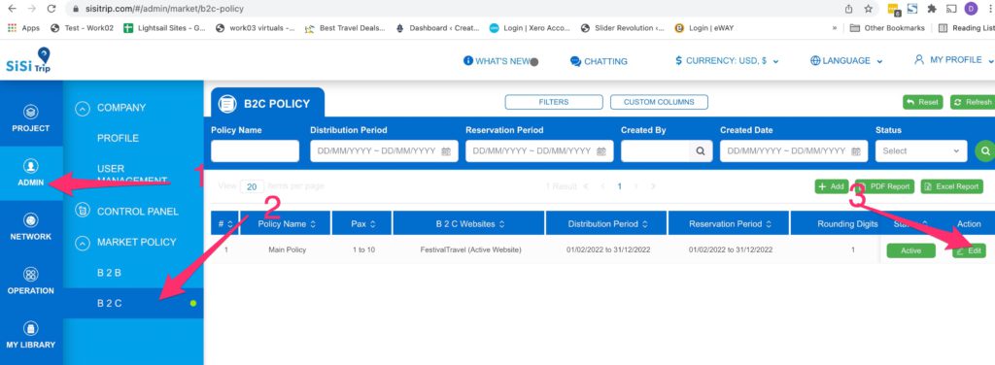
Task: Click the Policy Name filter input
Action: point(256,150)
